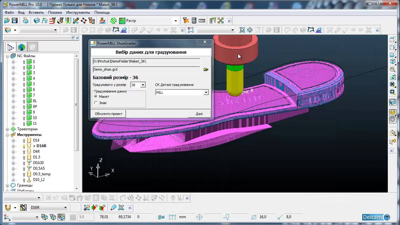This screenshot has width=400, height=225.
Task: Click the tool diameter symbol icon
Action: point(254,217)
